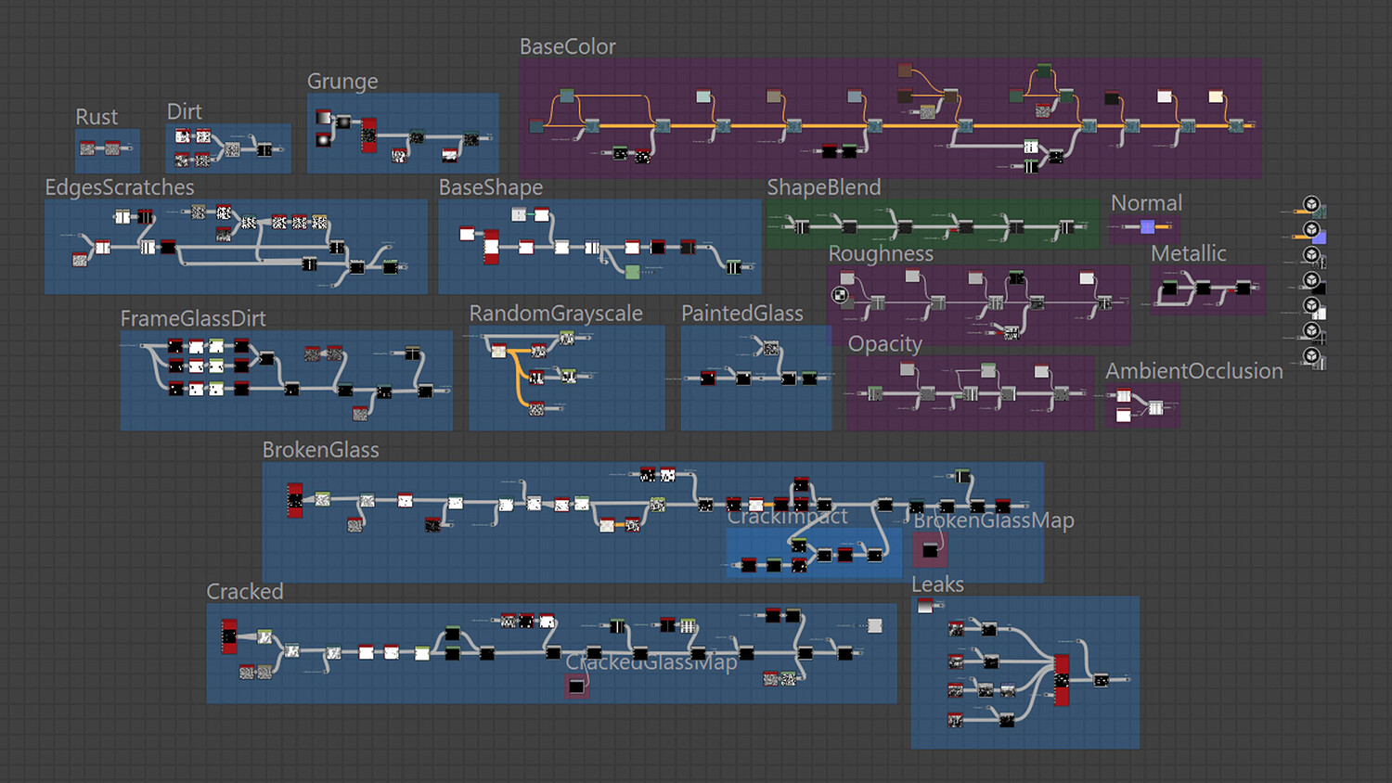Select the tall red-and-white node in BaseShape
The height and width of the screenshot is (783, 1392).
[x=491, y=247]
